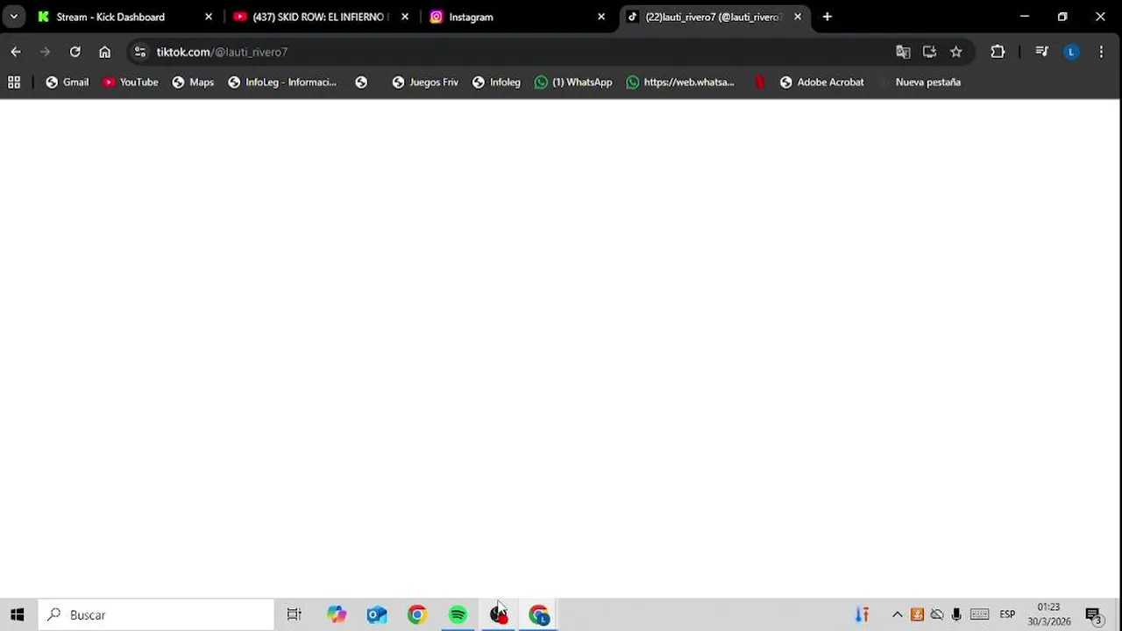Open the apps grid in bookmarks bar
The image size is (1122, 631).
coord(14,82)
